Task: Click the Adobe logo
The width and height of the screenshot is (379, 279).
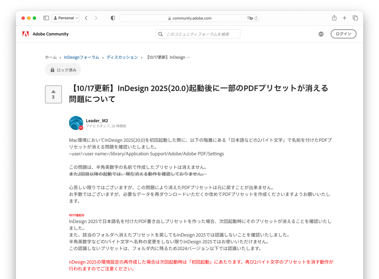Action: (25, 34)
